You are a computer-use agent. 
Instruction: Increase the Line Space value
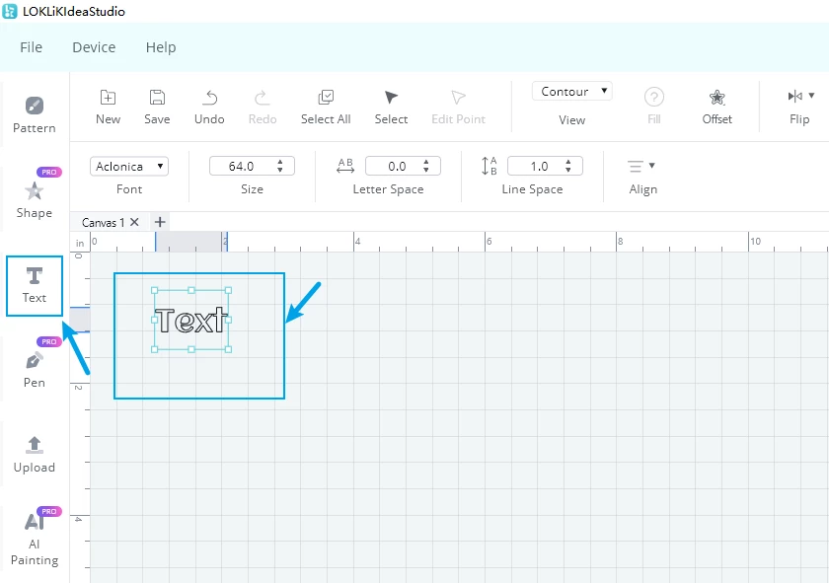click(568, 162)
